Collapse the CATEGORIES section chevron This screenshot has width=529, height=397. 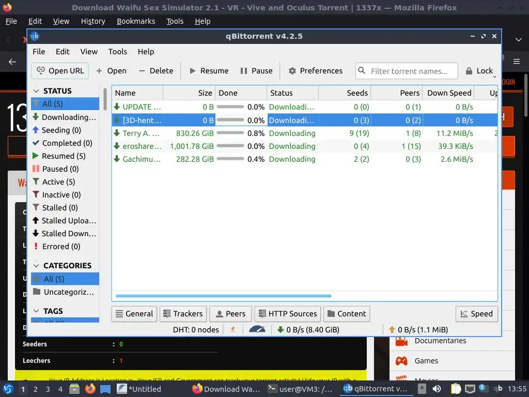(x=36, y=265)
